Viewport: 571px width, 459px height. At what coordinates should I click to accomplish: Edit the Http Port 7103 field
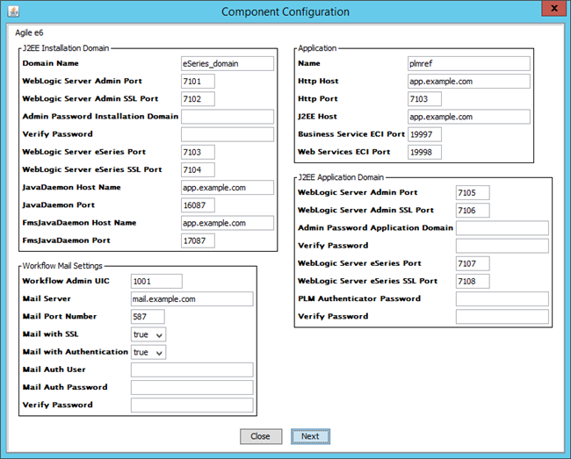point(424,99)
